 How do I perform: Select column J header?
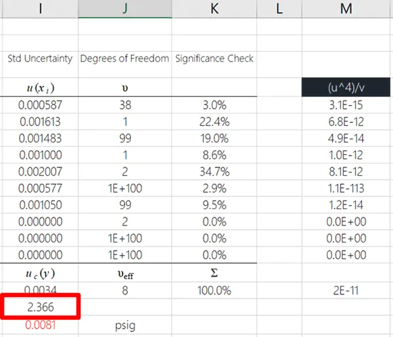coord(125,9)
